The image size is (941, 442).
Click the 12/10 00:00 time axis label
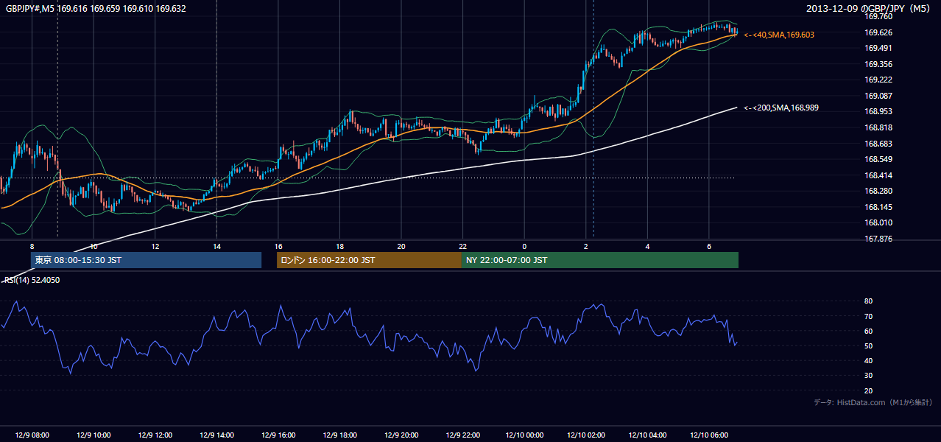click(524, 435)
